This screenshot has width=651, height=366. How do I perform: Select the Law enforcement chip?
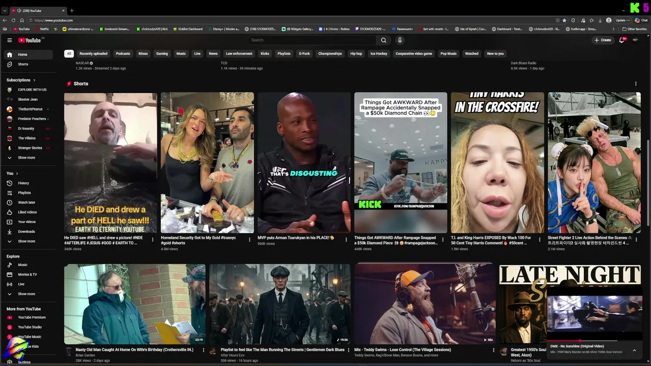click(x=239, y=53)
